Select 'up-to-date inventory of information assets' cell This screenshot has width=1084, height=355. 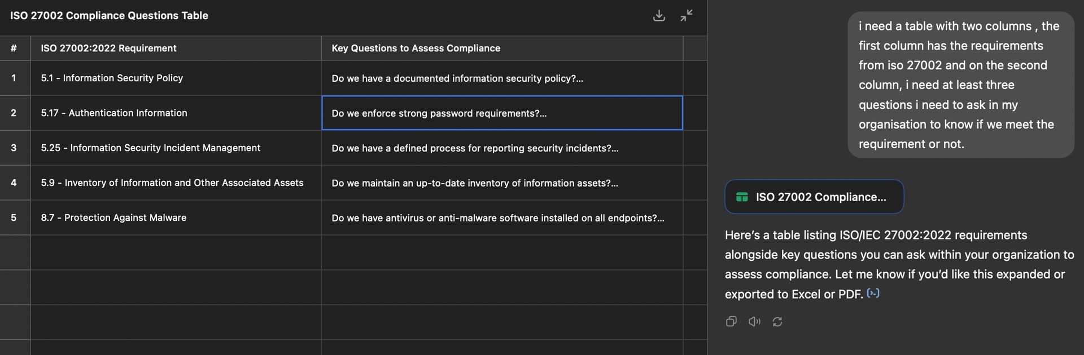coord(502,183)
